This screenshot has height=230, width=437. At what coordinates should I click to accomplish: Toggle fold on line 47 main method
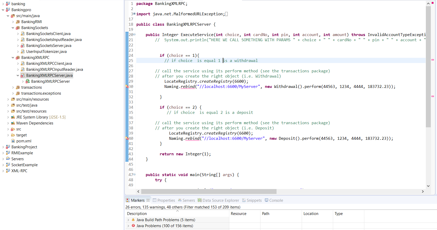(x=134, y=175)
